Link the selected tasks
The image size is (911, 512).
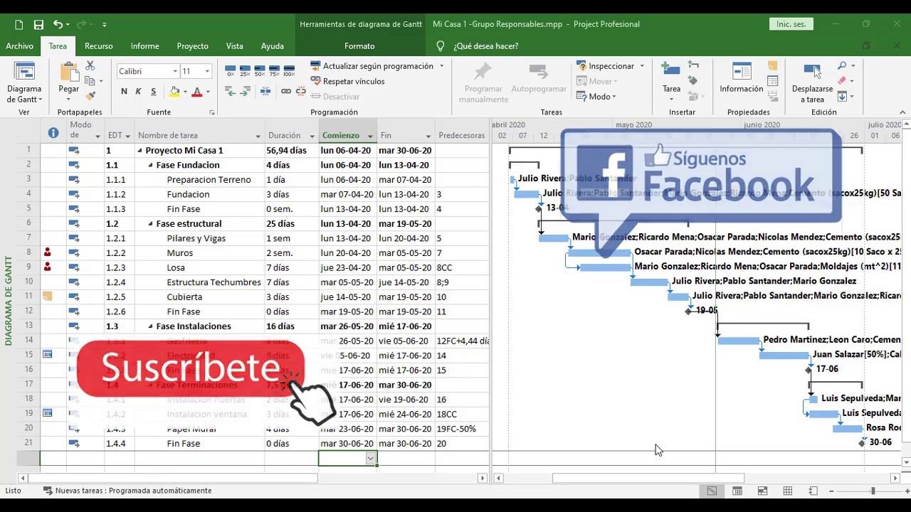click(286, 91)
